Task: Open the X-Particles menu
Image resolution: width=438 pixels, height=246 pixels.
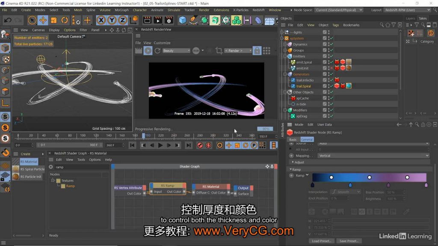Action: [x=240, y=10]
